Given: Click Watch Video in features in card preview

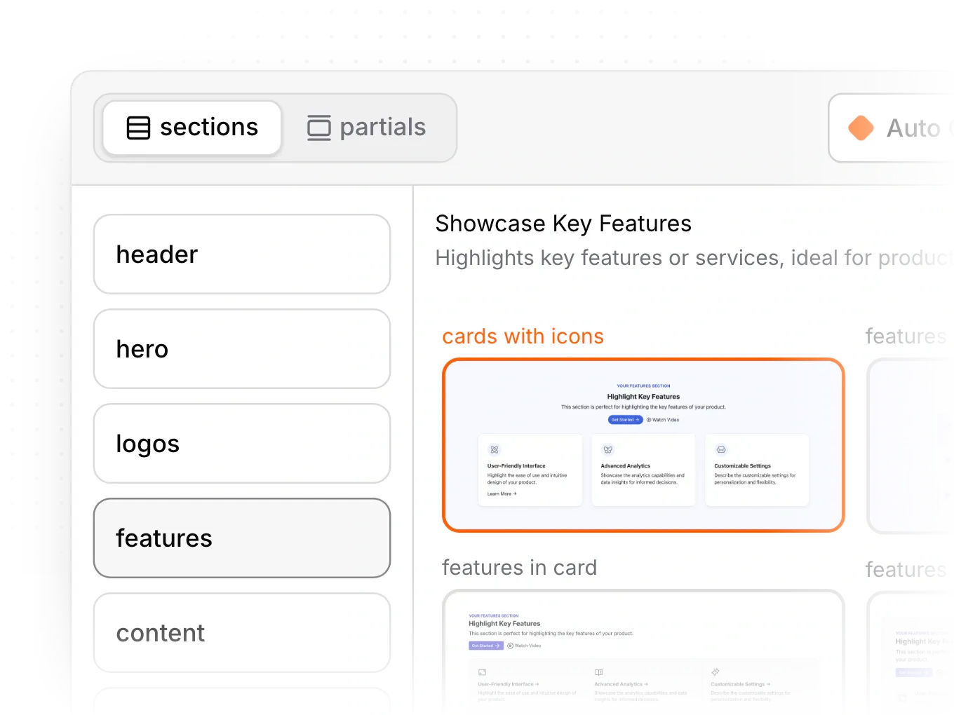Looking at the screenshot, I should (524, 646).
